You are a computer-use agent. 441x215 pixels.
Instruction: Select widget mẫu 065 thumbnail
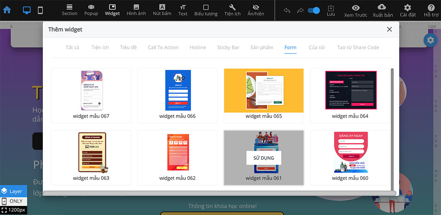[x=263, y=91]
